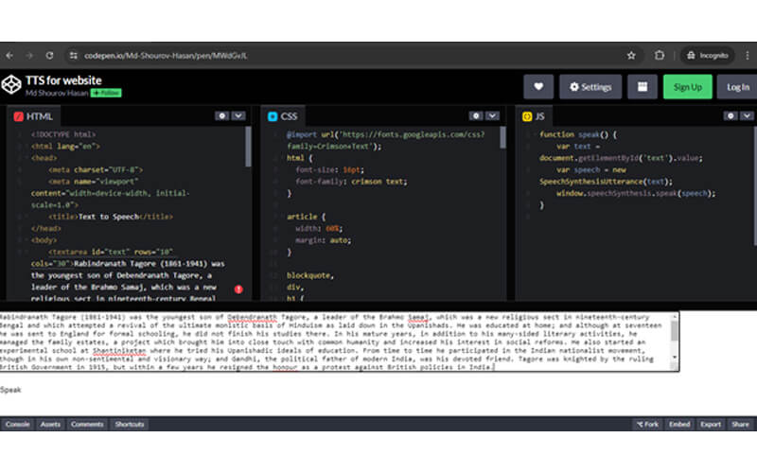Open the Md Shourov Hasan author link
Image resolution: width=757 pixels, height=473 pixels.
[57, 93]
